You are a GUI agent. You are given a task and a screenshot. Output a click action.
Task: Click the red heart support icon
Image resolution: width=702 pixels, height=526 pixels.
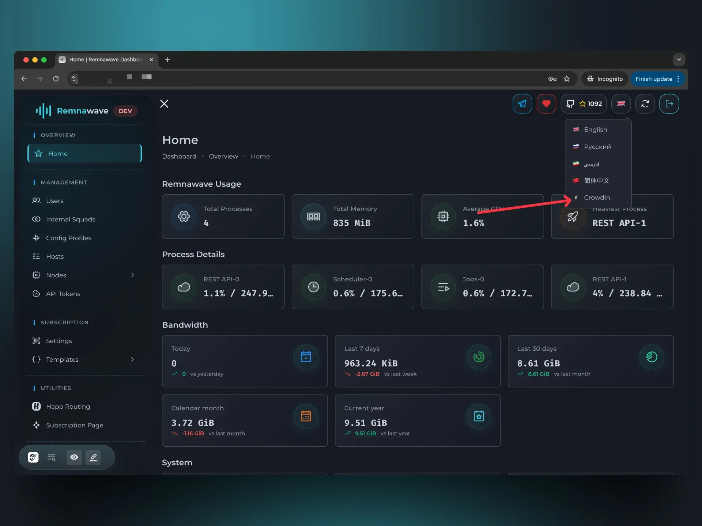tap(546, 104)
